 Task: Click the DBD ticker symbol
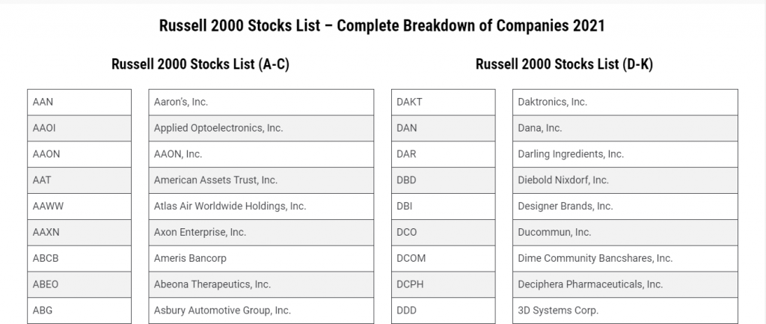407,180
